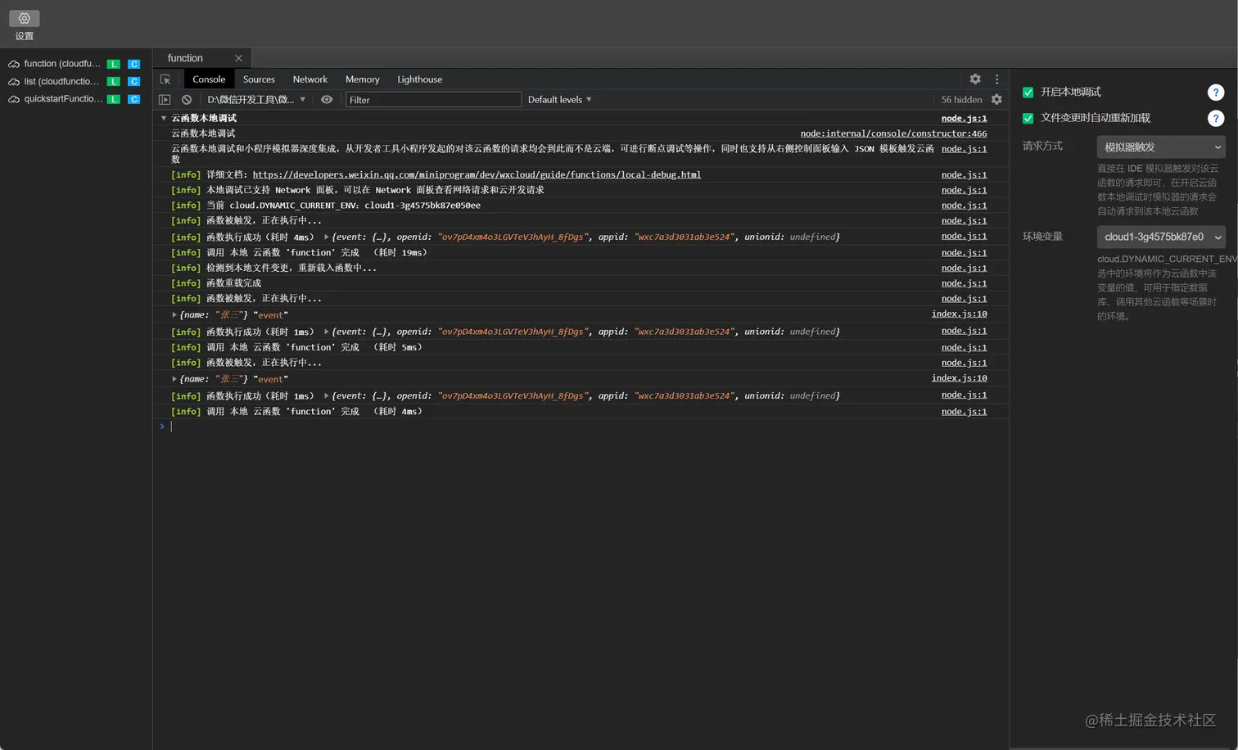Click the green L badge on the quickstartFunctio... row
The height and width of the screenshot is (750, 1238).
point(114,99)
